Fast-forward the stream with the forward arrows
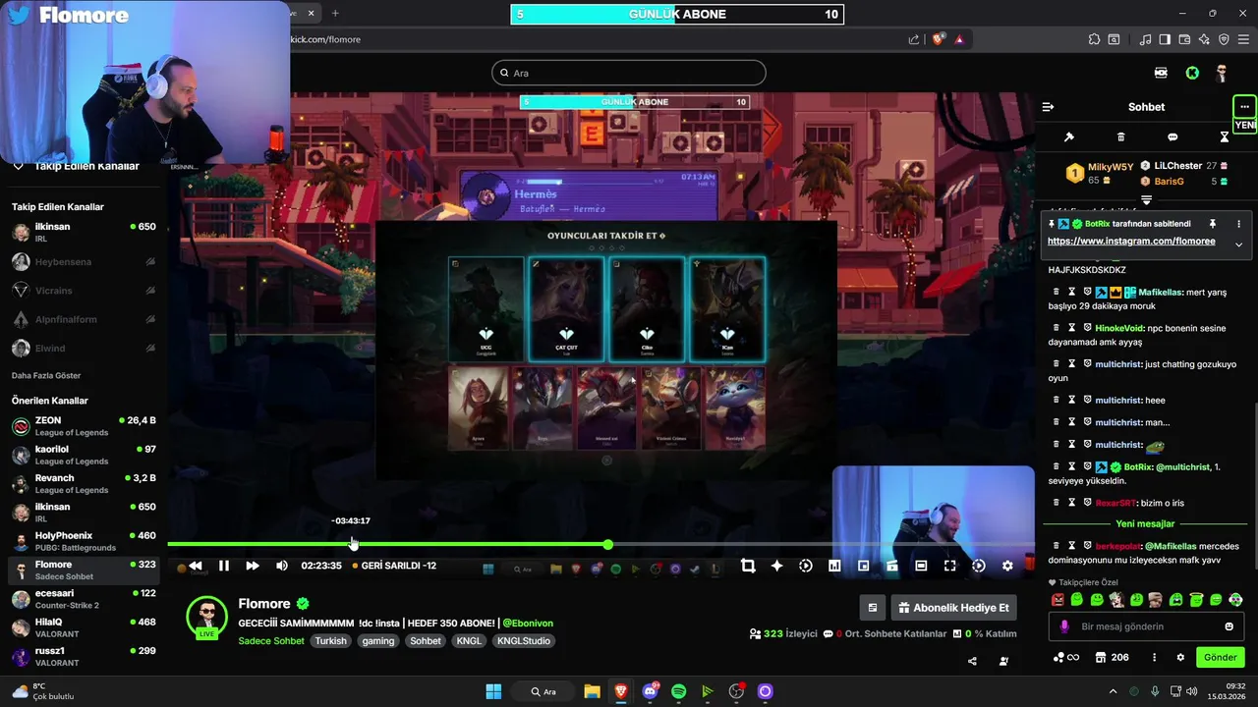 (x=253, y=566)
